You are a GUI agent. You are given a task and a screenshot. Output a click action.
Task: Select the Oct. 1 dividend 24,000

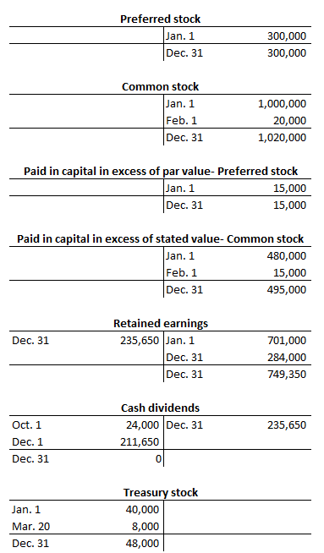tap(143, 425)
